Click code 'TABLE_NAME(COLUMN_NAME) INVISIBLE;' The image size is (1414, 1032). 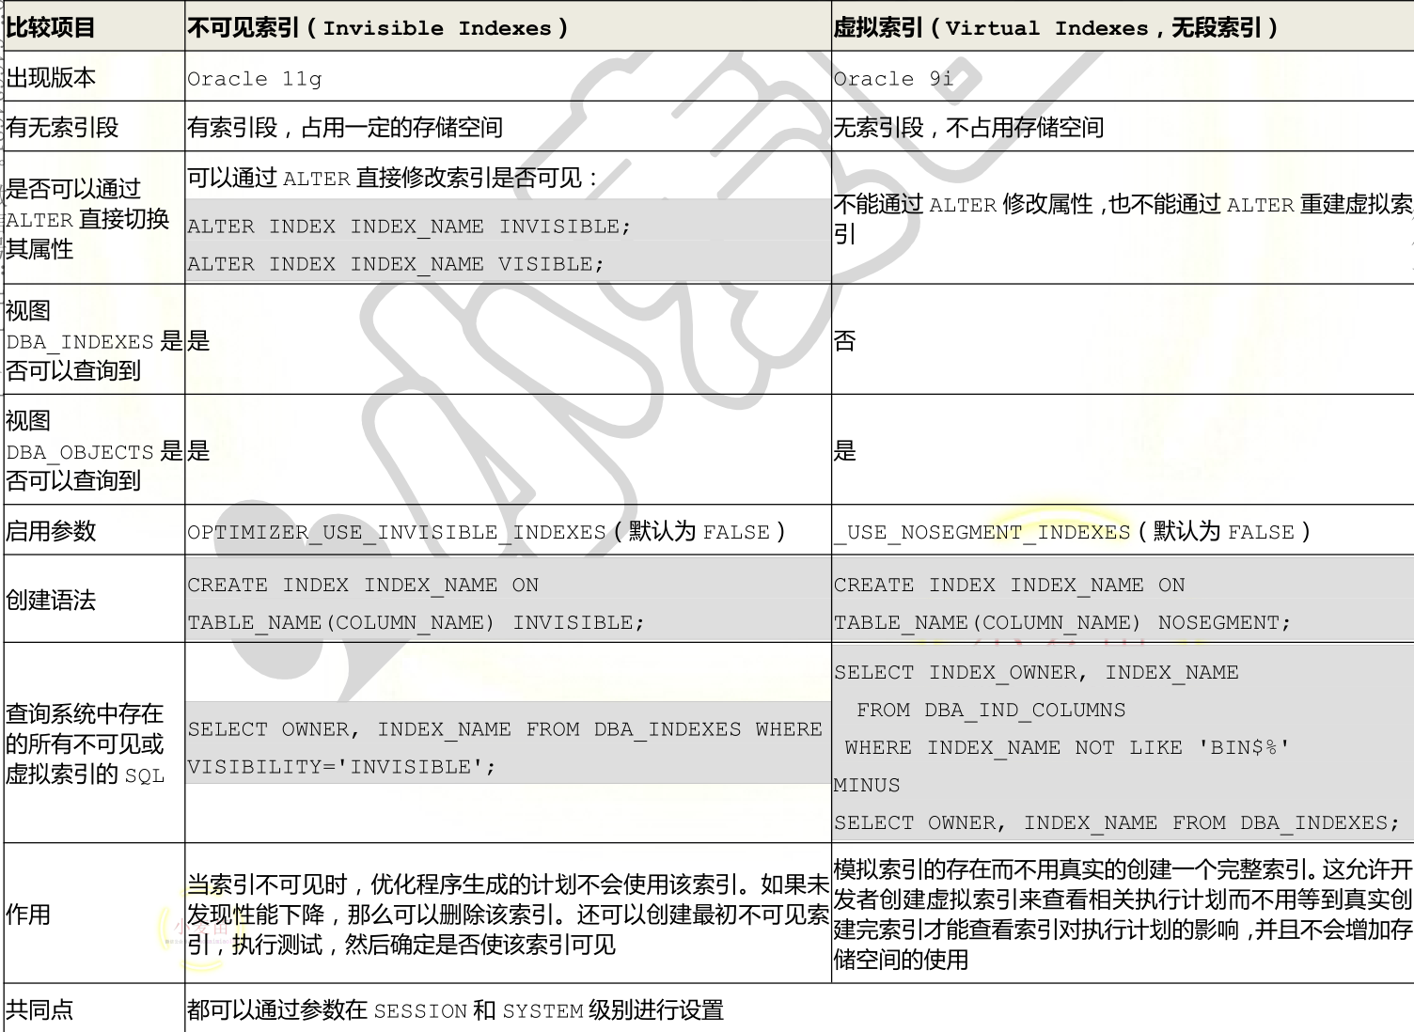[416, 623]
